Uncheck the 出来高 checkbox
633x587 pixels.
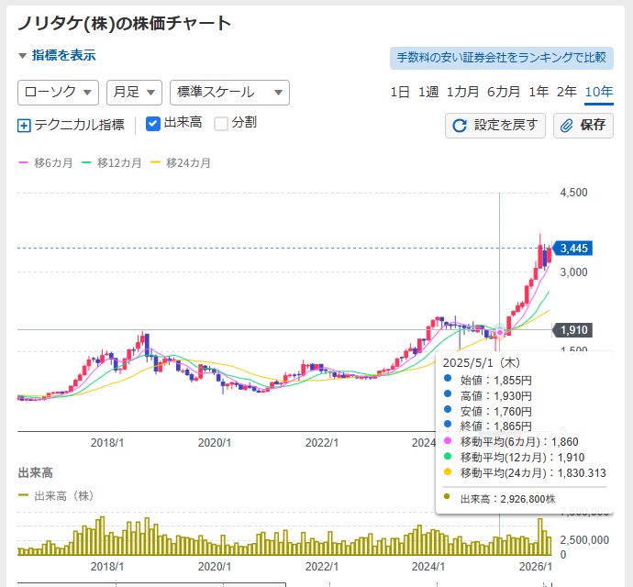pos(153,124)
